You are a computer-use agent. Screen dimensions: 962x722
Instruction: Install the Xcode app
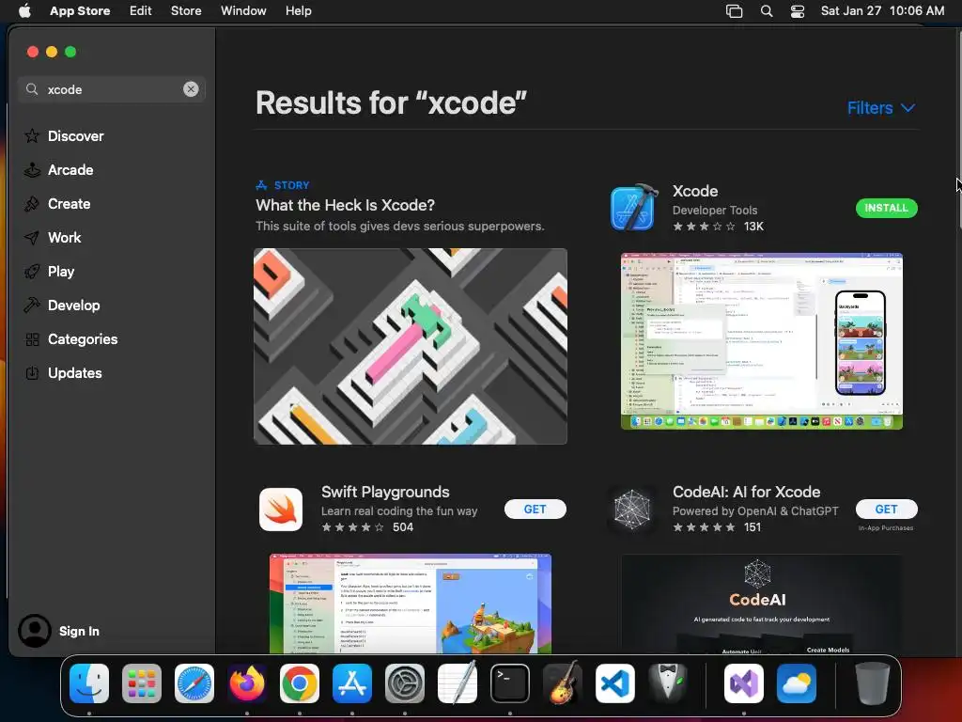(887, 208)
